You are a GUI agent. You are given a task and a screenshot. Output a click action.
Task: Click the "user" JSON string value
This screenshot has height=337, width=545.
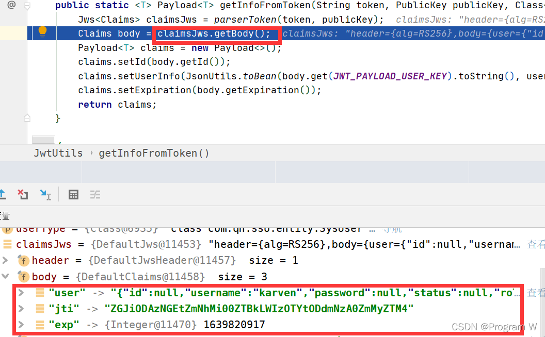pos(315,293)
